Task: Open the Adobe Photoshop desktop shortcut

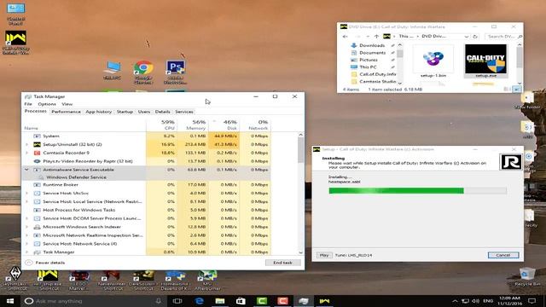Action: pyautogui.click(x=176, y=72)
